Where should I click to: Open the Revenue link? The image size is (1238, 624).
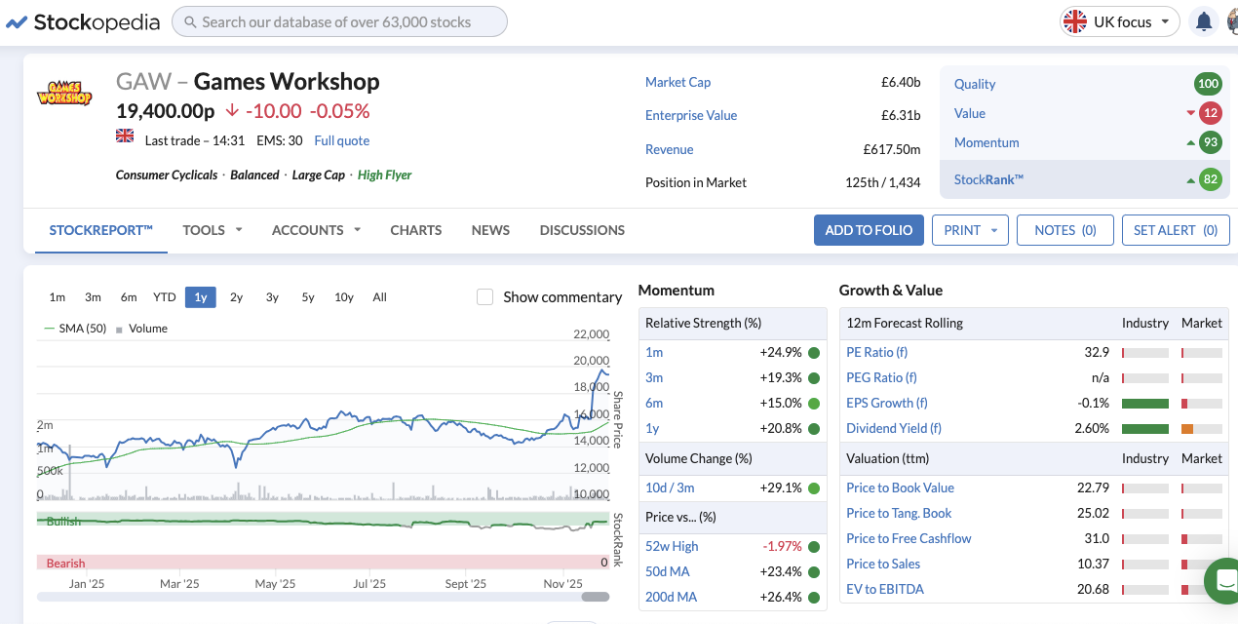coord(670,149)
